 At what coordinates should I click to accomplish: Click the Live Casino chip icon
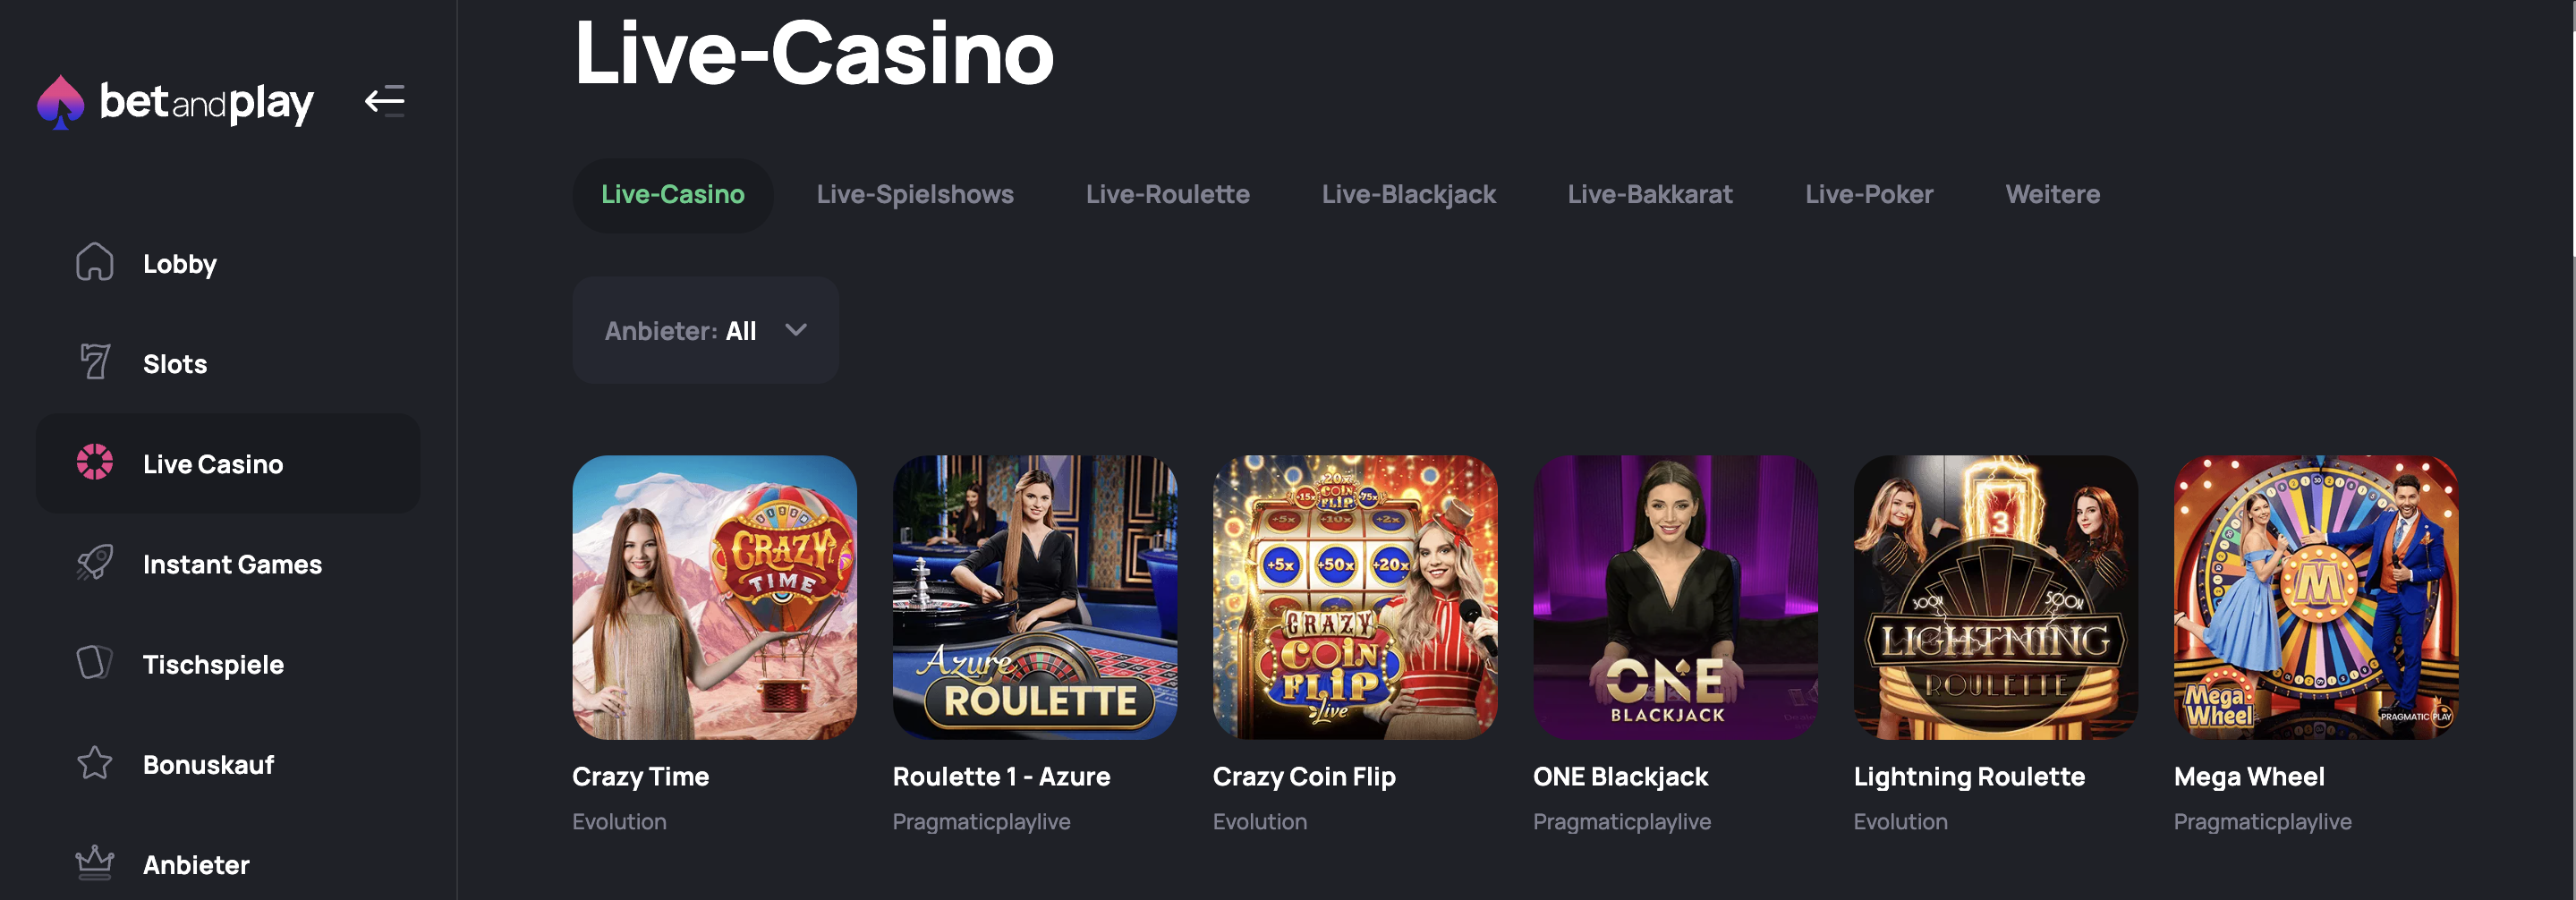tap(95, 462)
